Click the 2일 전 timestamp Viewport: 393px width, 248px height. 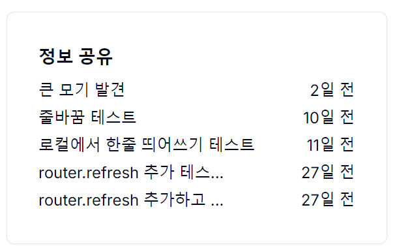(332, 89)
